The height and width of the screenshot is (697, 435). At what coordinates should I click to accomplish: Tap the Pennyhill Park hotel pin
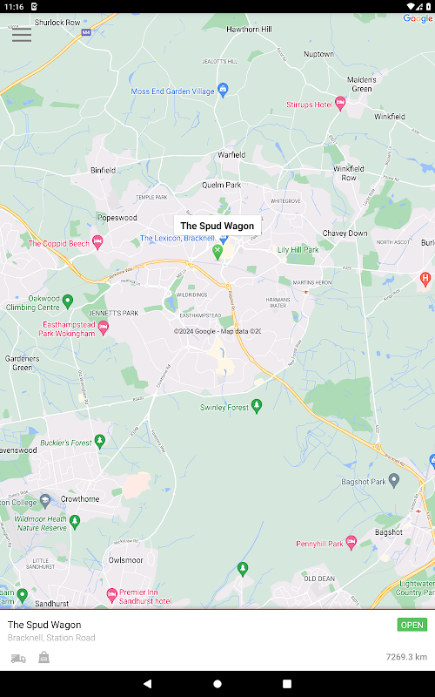coord(351,543)
